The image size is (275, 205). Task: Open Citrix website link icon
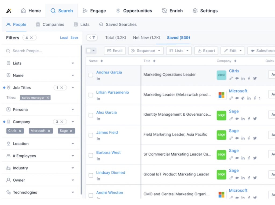tap(231, 78)
